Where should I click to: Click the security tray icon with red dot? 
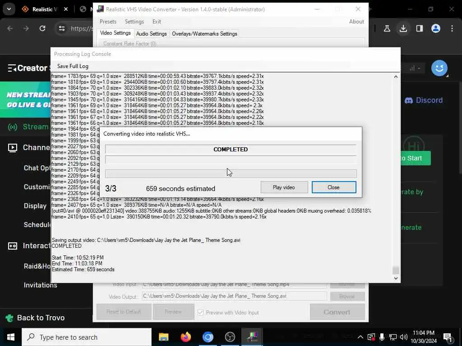coord(371,337)
